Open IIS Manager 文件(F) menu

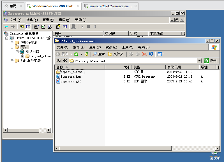point(16,20)
